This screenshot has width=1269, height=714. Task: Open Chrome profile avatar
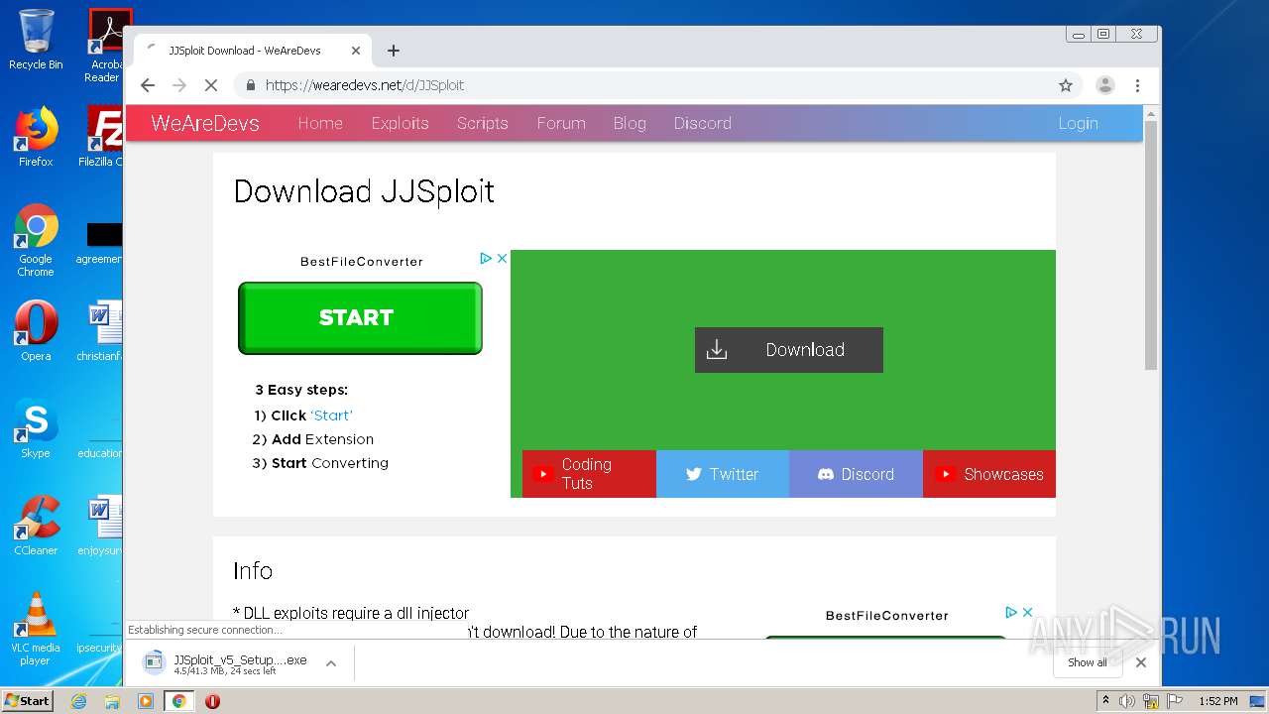(1105, 85)
